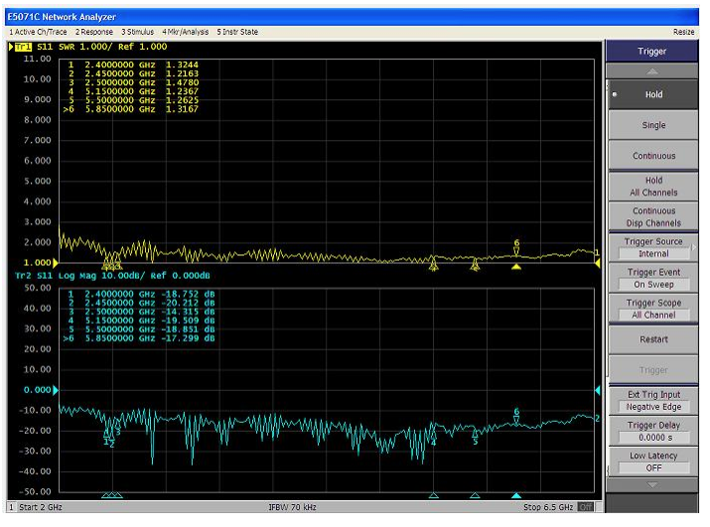Click the IFBW 70 kHz value
Viewport: 710px width, 527px height.
pos(293,507)
